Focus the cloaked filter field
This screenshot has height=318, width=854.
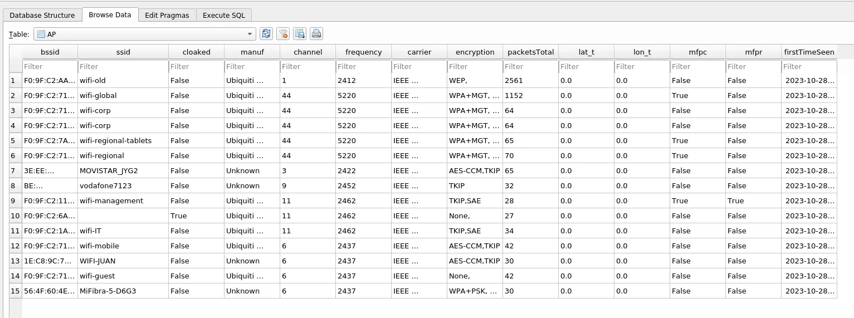(197, 66)
